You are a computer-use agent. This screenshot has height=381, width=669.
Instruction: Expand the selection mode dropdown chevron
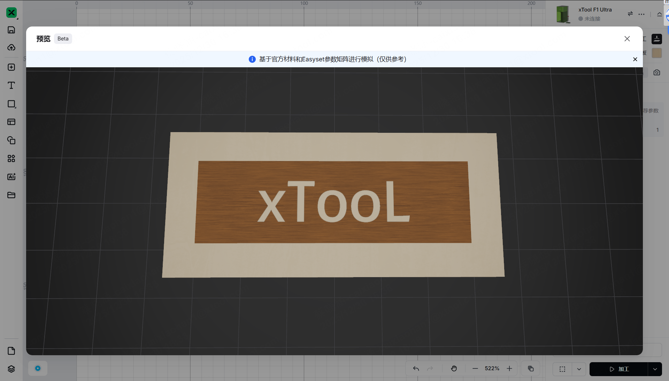click(x=579, y=369)
